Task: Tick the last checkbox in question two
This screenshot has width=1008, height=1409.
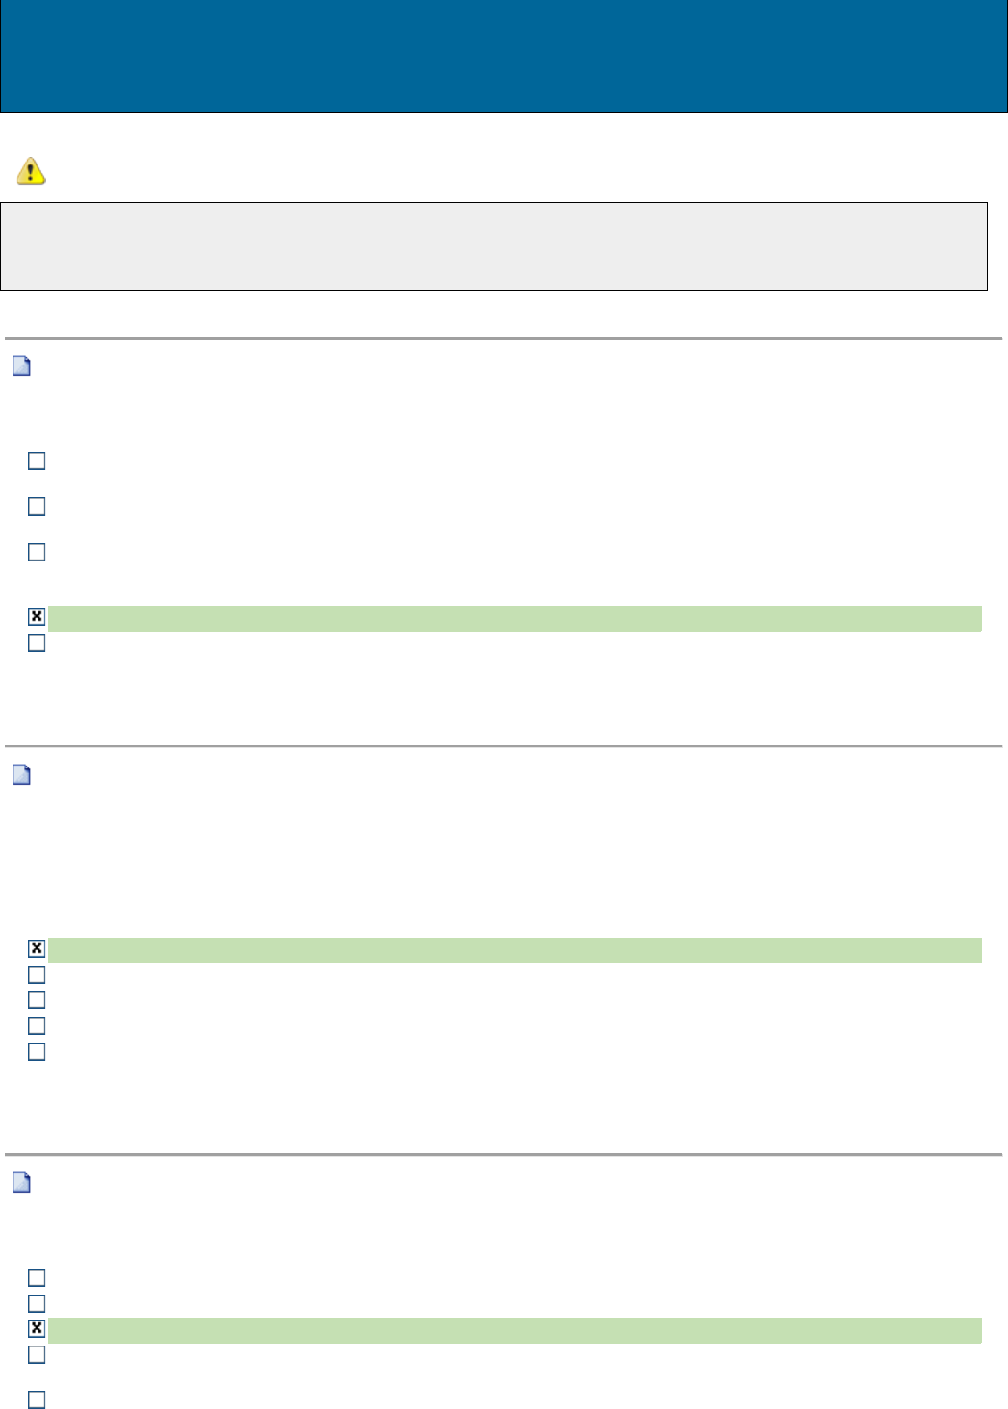Action: 37,1051
